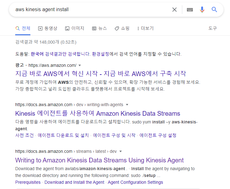Select the 전체 (All) tab
230x189 pixels.
click(x=23, y=28)
